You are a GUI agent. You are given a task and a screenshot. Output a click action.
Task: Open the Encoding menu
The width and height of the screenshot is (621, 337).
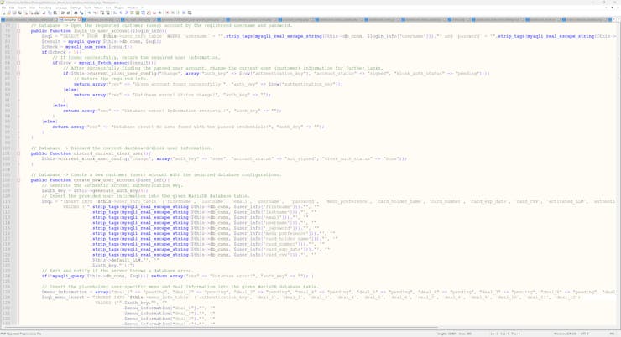point(44,8)
